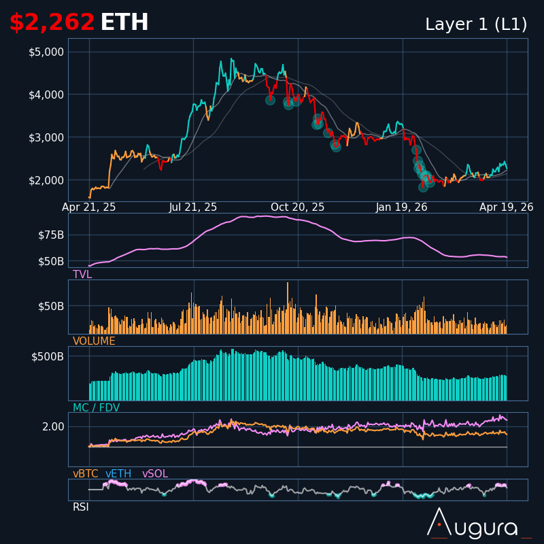Select the vSOL legend label
This screenshot has height=544, width=544.
(155, 473)
